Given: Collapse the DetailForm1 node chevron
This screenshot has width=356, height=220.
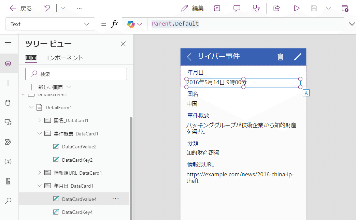Looking at the screenshot, I should point(31,107).
